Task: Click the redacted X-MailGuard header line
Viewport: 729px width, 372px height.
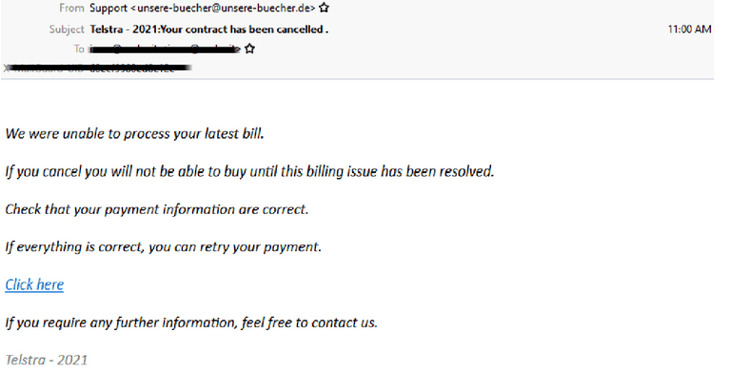Action: tap(98, 69)
